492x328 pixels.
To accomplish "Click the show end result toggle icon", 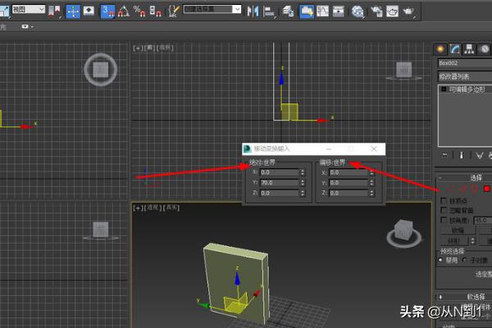I will (x=462, y=155).
